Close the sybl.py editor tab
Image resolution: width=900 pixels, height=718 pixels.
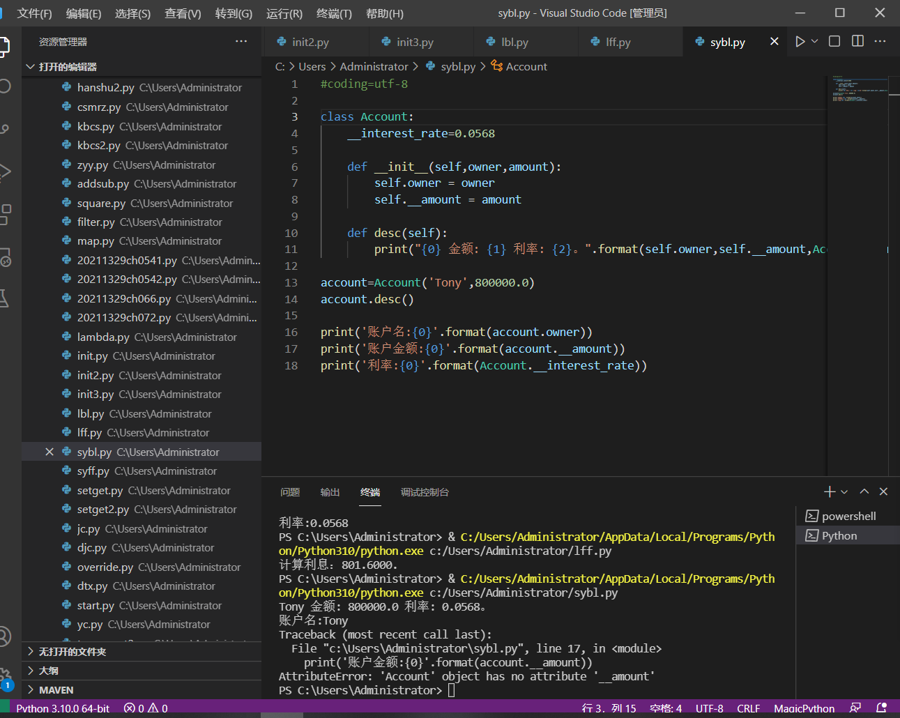click(774, 42)
